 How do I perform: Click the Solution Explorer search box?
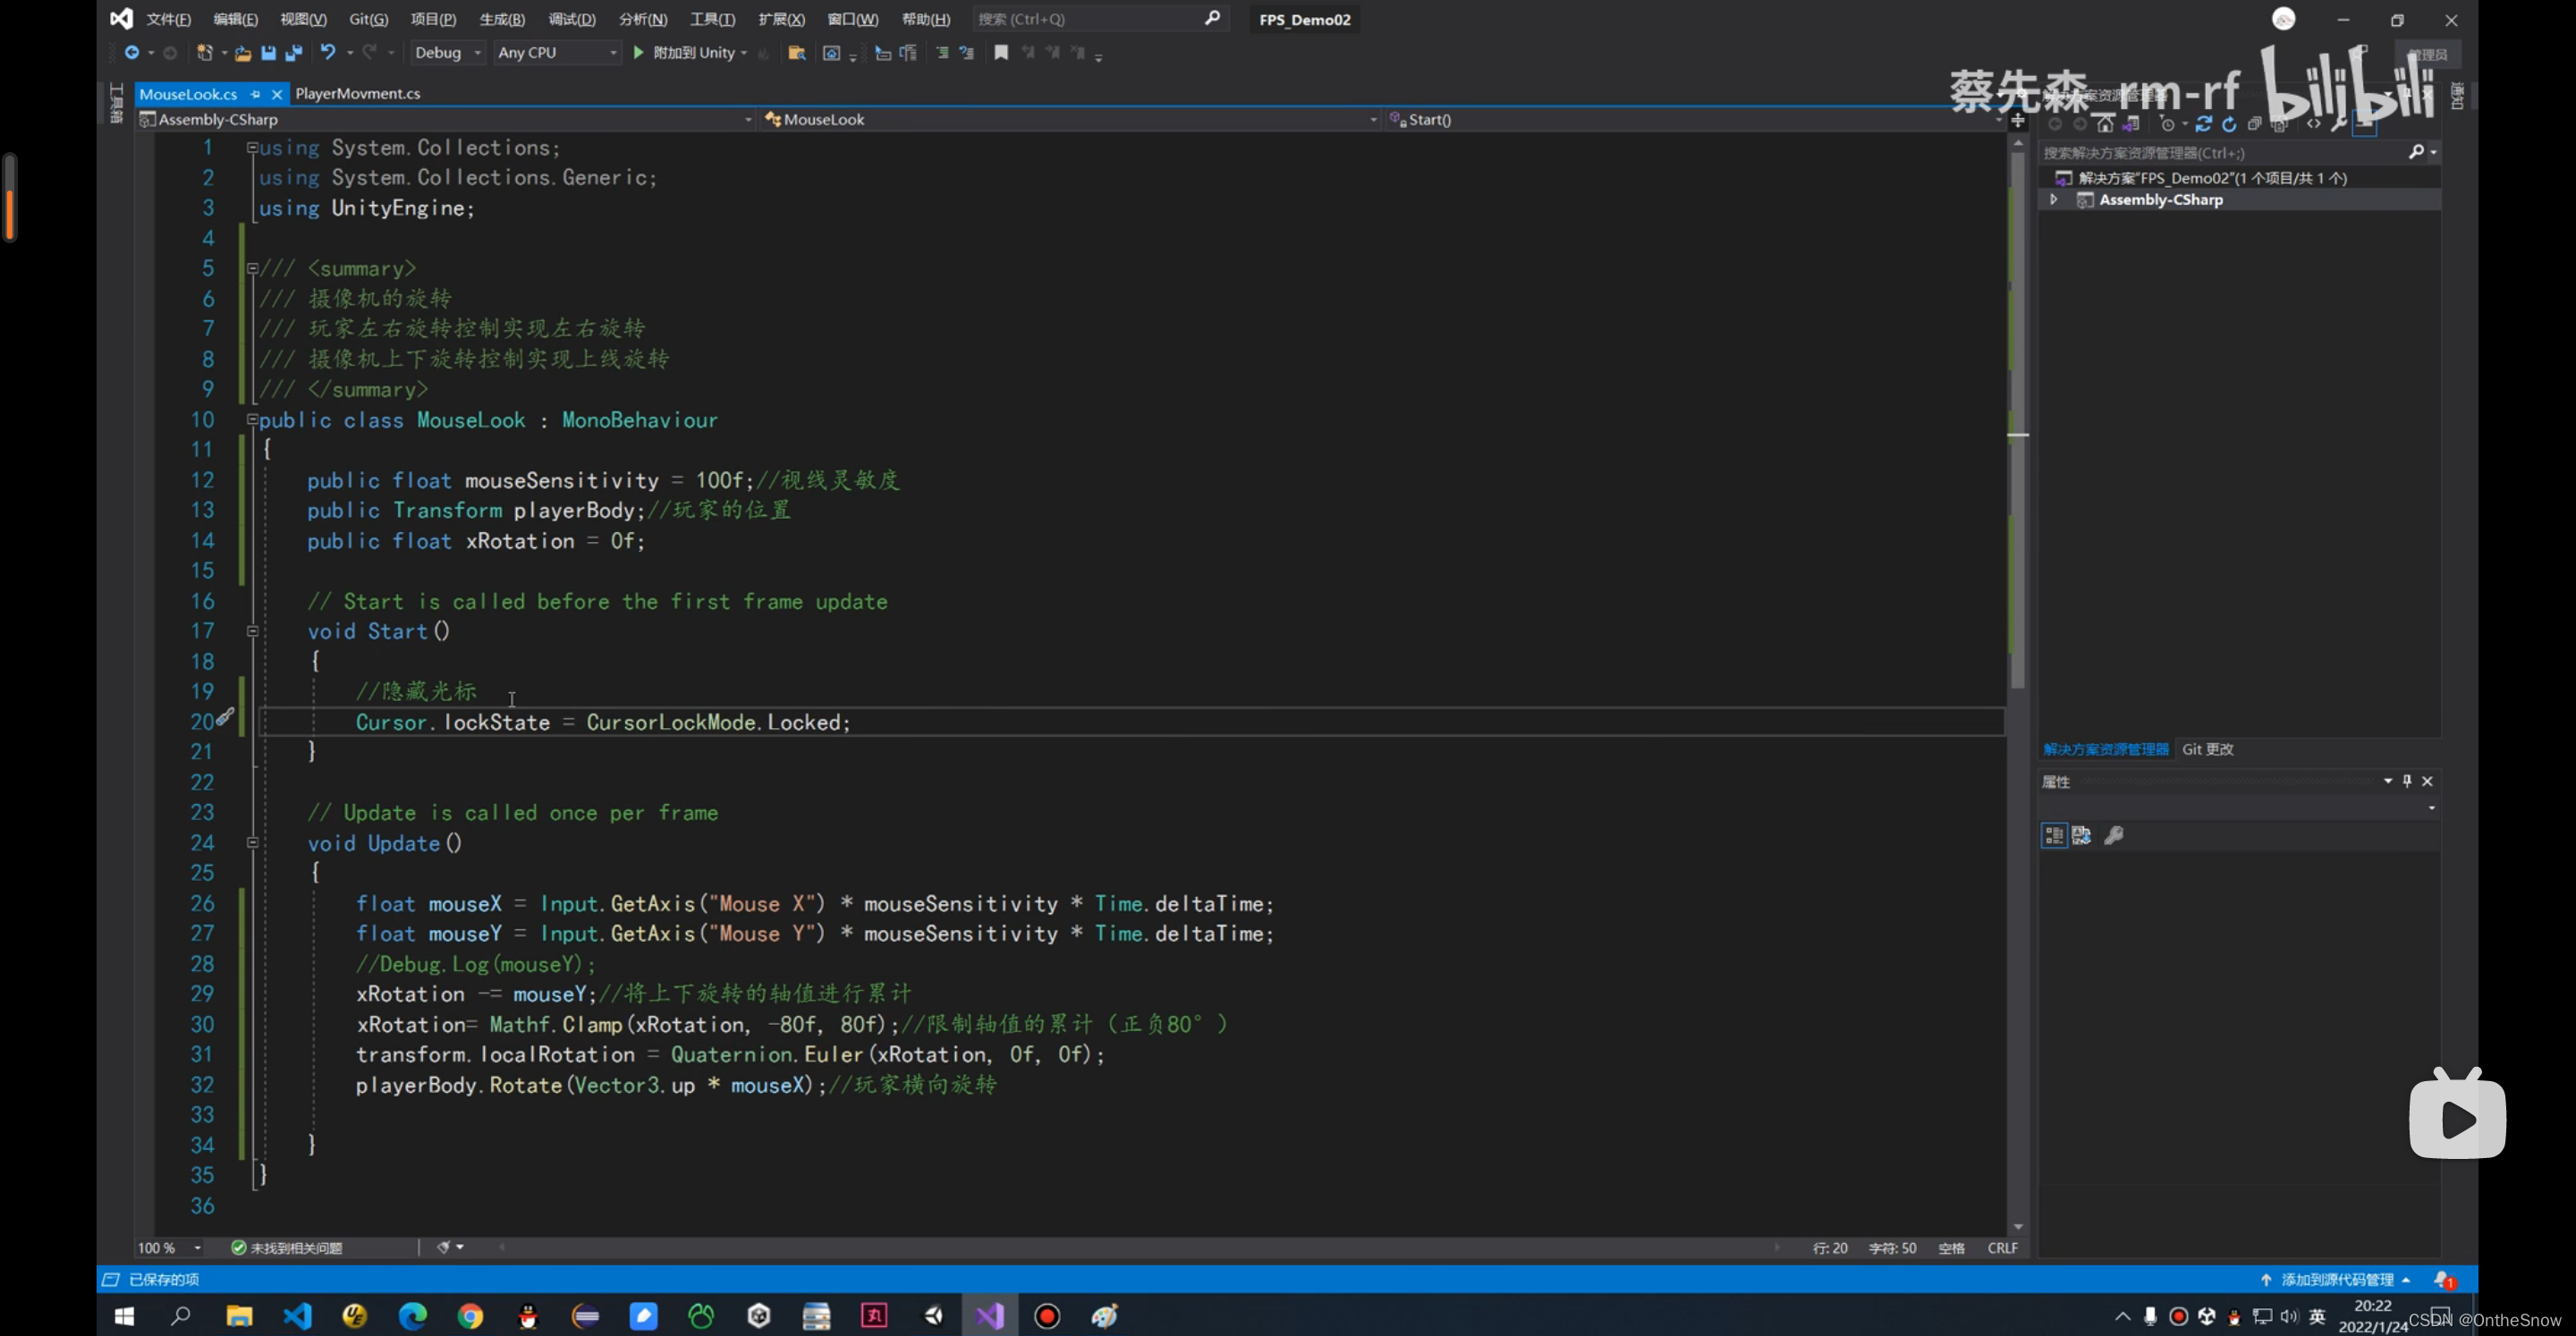pyautogui.click(x=2200, y=153)
